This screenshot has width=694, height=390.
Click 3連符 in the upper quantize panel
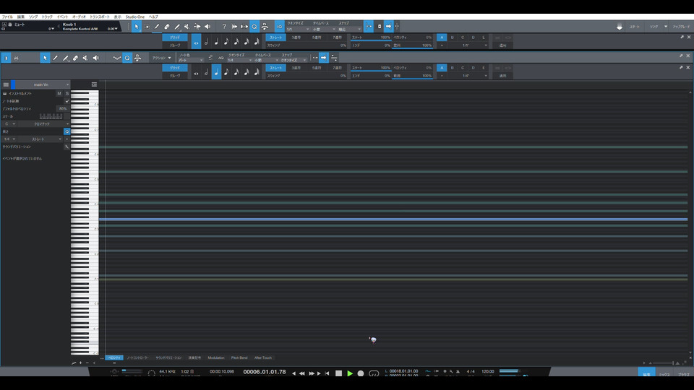coord(296,38)
